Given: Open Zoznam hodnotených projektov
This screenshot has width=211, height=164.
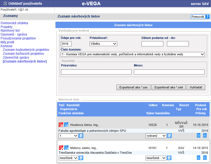Looking at the screenshot, I should [x=26, y=50].
